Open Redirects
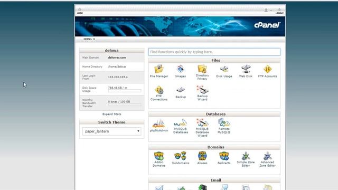Screen dimensions: 338x190 tap(224, 158)
